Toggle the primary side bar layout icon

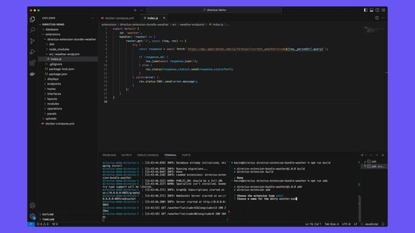[366, 10]
